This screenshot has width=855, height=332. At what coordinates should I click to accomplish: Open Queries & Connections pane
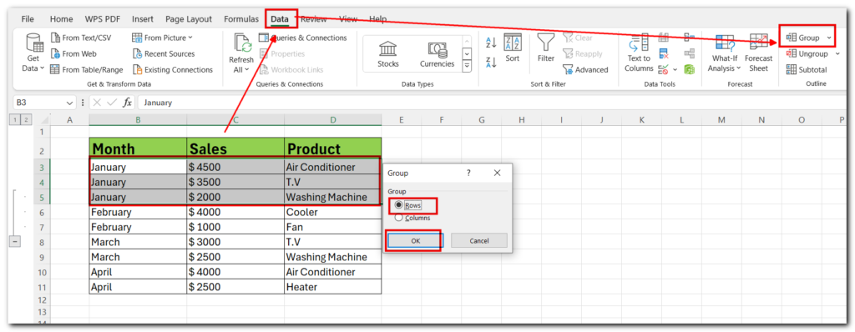(302, 38)
